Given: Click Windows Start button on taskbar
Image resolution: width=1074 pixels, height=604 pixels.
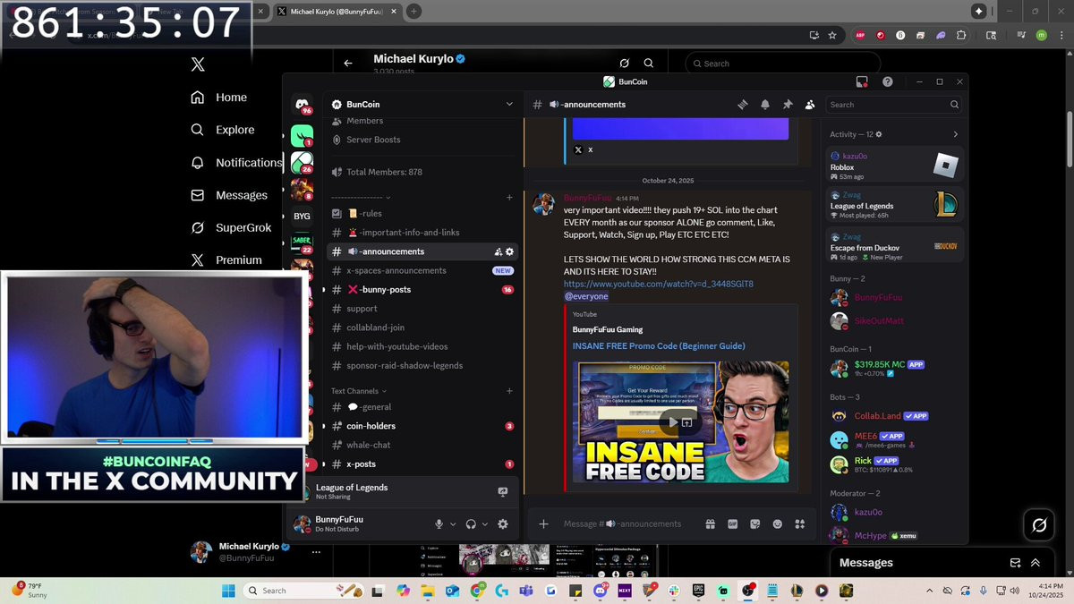Looking at the screenshot, I should [228, 591].
